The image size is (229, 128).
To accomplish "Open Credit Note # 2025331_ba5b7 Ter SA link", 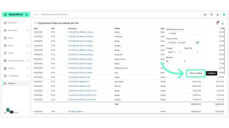I will 82,91.
